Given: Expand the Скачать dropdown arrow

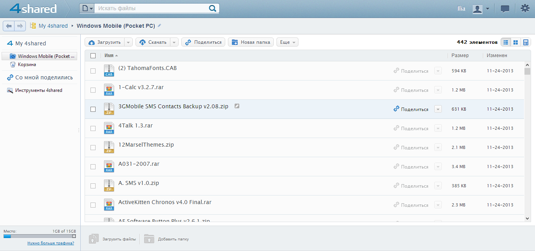Looking at the screenshot, I should tap(174, 42).
